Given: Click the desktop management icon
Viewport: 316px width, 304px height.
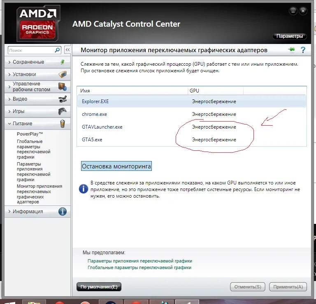Looking at the screenshot, I should click(63, 87).
